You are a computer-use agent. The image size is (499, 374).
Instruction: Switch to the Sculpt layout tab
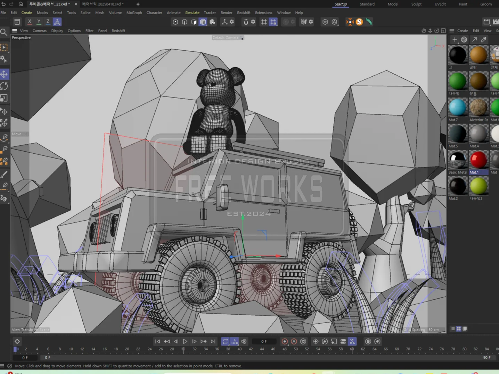point(416,4)
